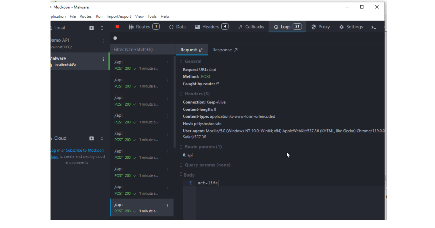Open Demo API environment options menu
This screenshot has height=228, width=435.
click(x=103, y=41)
